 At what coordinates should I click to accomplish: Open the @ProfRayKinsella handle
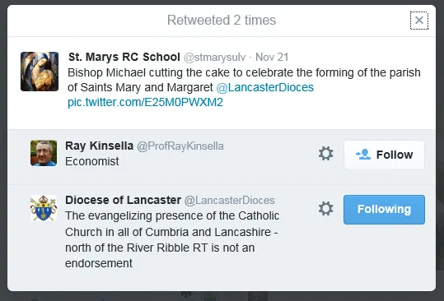(180, 146)
